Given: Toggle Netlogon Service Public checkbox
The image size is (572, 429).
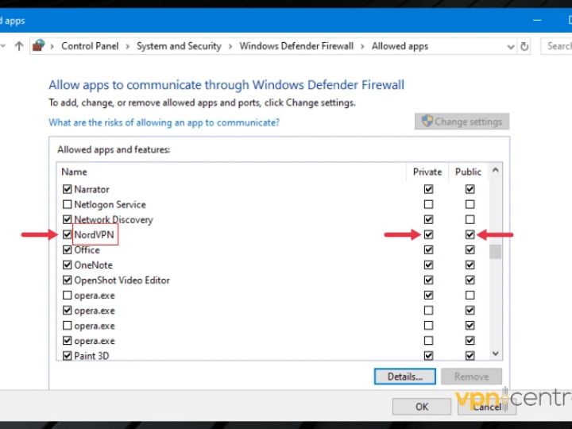Looking at the screenshot, I should coord(470,204).
